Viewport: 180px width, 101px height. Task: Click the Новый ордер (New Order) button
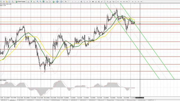(21, 2)
